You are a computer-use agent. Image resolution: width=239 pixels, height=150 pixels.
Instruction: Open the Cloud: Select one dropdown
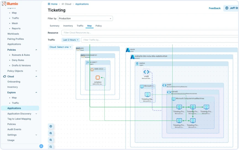60,47
